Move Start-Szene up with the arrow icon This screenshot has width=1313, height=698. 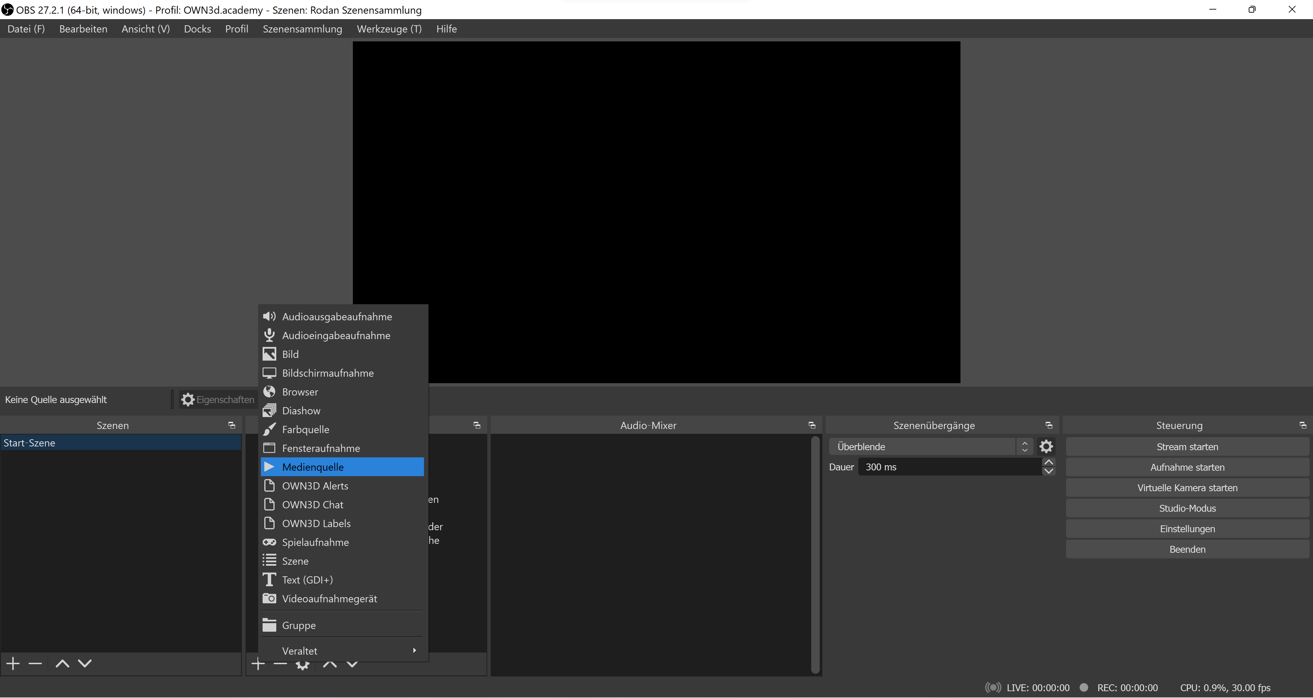click(x=62, y=663)
